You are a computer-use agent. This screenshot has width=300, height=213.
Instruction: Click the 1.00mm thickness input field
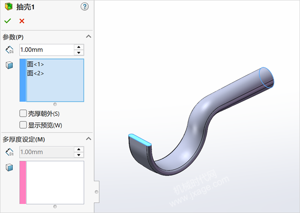coord(46,50)
